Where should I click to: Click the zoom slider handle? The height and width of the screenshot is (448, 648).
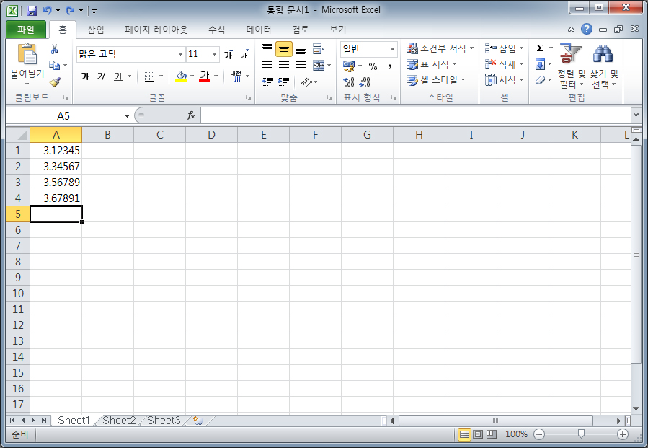click(x=581, y=434)
